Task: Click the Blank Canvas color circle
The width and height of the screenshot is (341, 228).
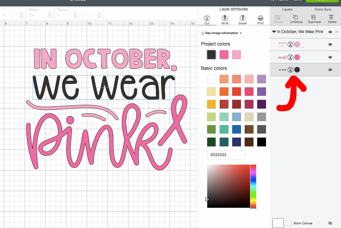Action: coord(289,223)
